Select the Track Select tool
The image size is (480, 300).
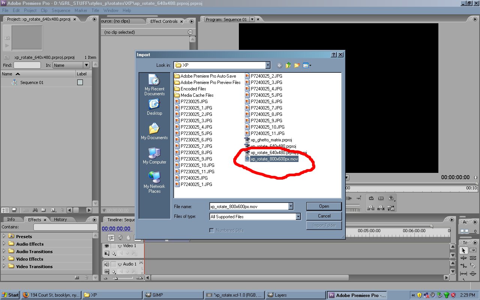pyautogui.click(x=473, y=250)
